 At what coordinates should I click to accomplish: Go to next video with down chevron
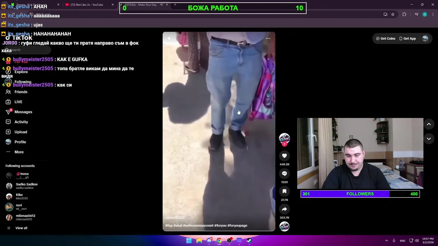(429, 139)
